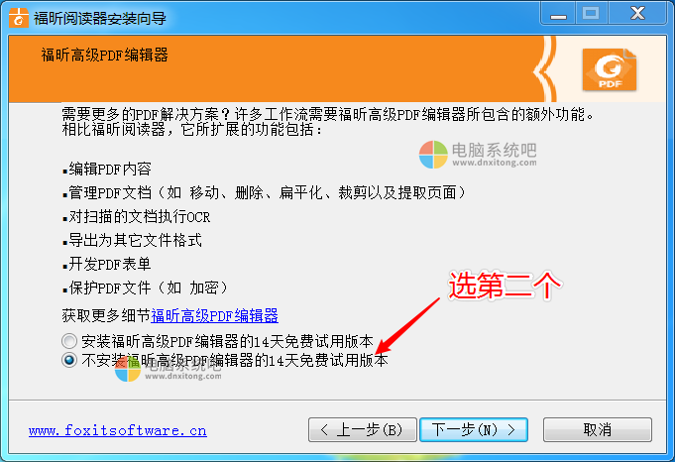This screenshot has width=675, height=462.
Task: Click the 取消 button
Action: [598, 429]
